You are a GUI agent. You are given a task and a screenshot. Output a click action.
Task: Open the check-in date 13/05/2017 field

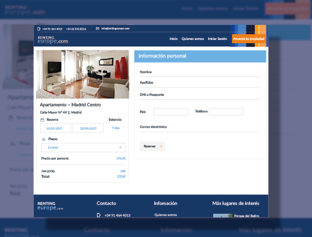point(56,128)
